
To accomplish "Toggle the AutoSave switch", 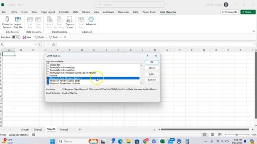I will coord(16,37).
